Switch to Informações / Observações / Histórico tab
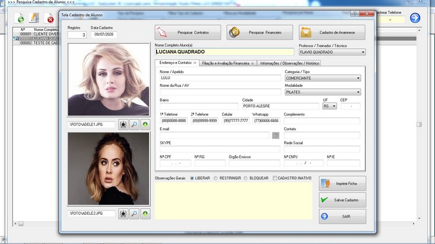 (x=289, y=63)
